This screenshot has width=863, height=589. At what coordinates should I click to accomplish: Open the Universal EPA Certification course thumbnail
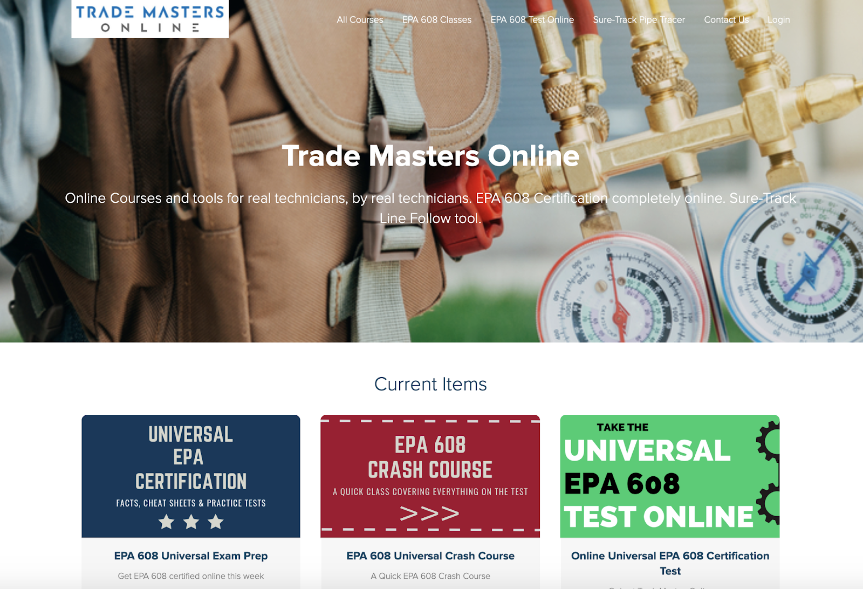tap(191, 476)
